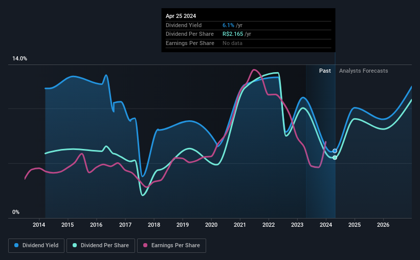Click the 2023 x-axis label

point(297,225)
